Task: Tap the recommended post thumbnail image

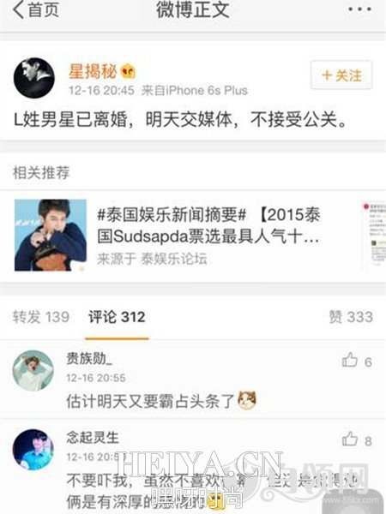Action: click(51, 235)
